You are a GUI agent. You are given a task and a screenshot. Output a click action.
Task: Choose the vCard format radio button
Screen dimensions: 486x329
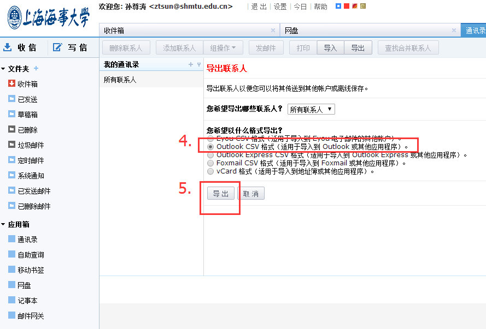coord(211,171)
